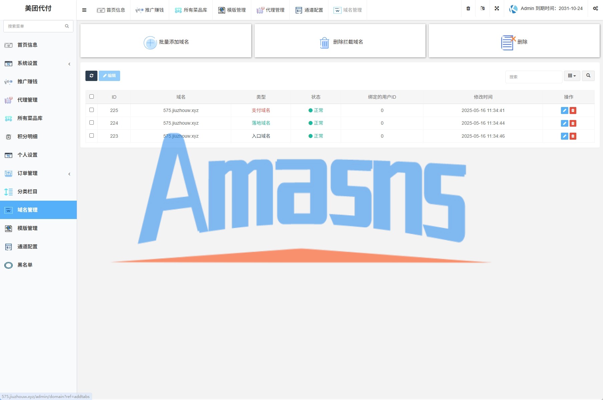Image resolution: width=603 pixels, height=400 pixels.
Task: Click the language switch icon in top bar
Action: [483, 8]
